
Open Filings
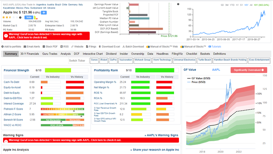click(x=91, y=47)
